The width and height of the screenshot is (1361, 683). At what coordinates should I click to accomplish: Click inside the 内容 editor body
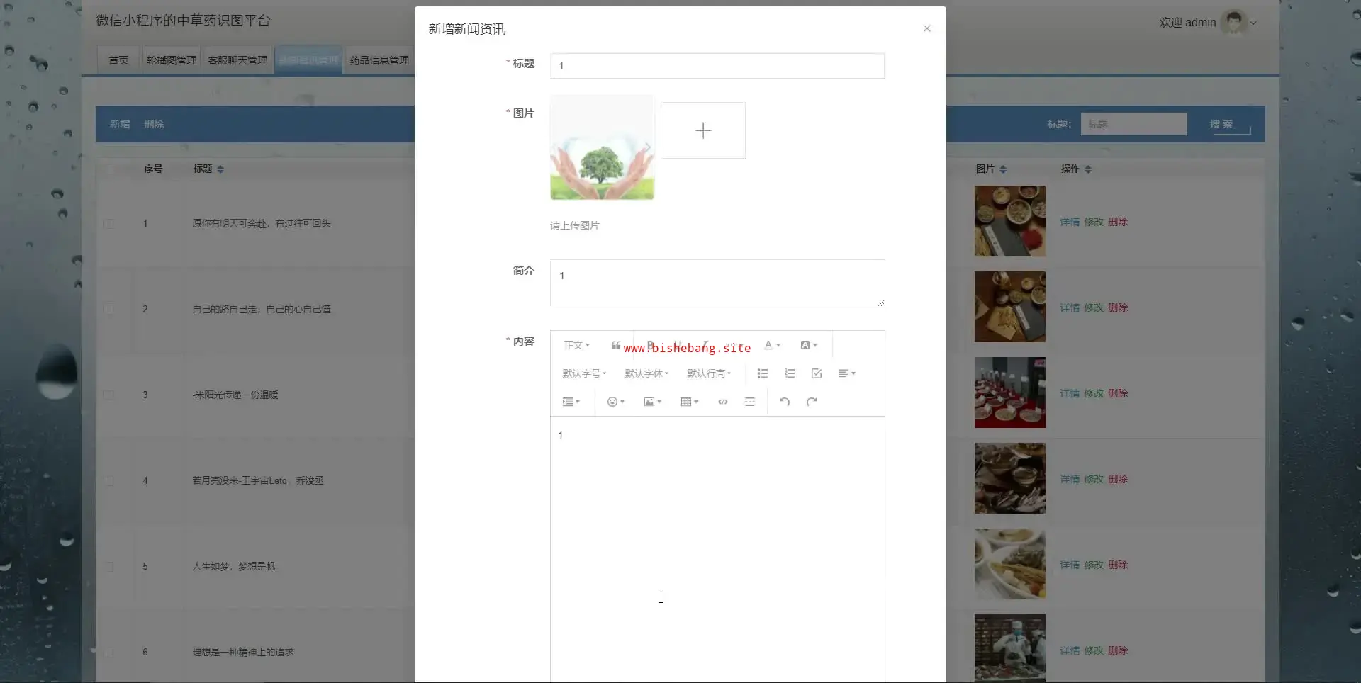(717, 549)
